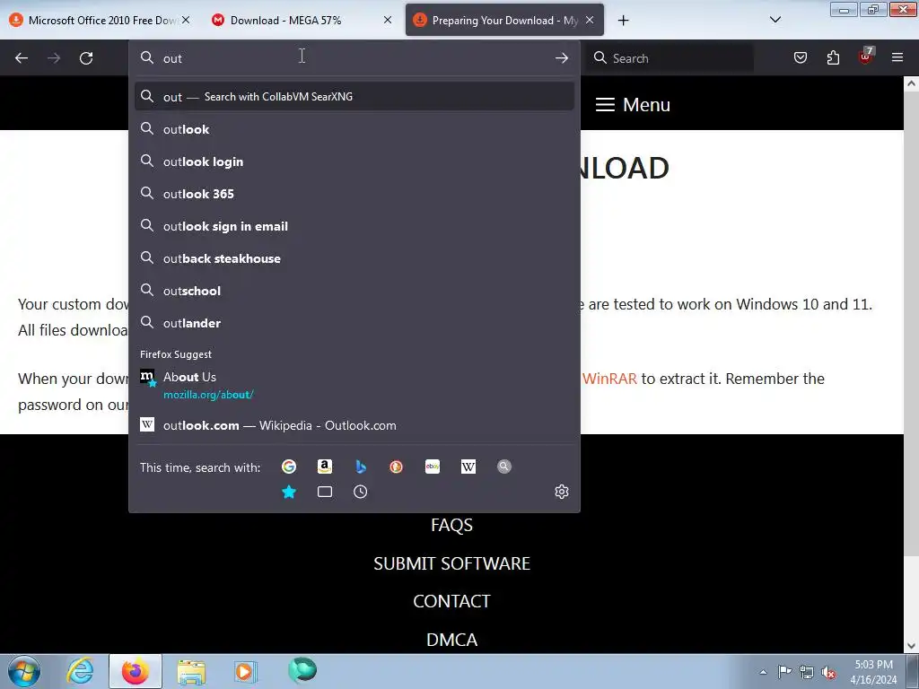Open the SUBMIT SOFTWARE footer link

coord(452,563)
